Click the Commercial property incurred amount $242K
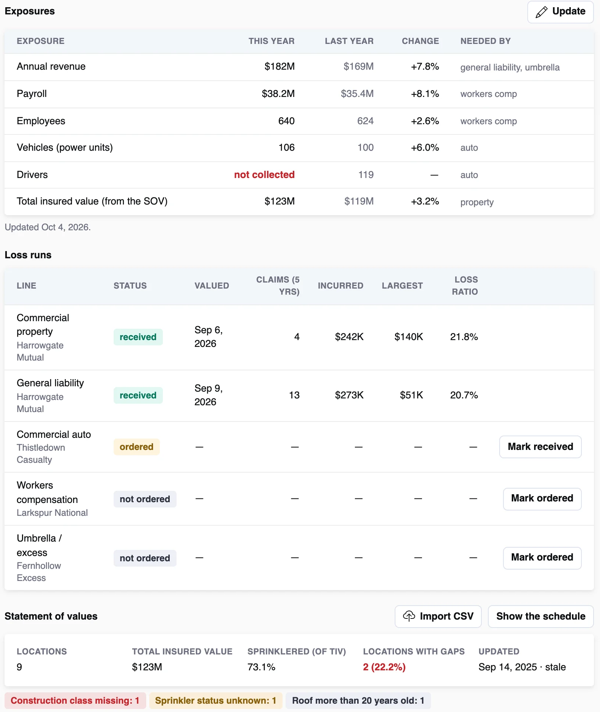This screenshot has width=600, height=712. click(x=349, y=337)
